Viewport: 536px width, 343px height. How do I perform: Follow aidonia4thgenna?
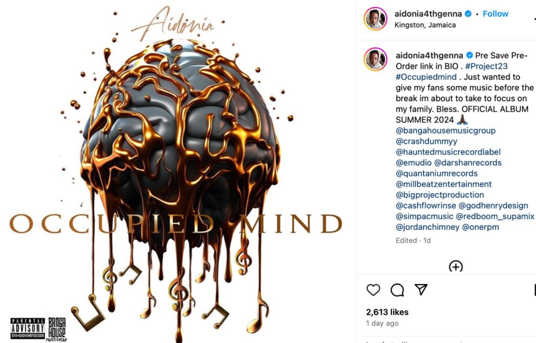click(x=495, y=14)
